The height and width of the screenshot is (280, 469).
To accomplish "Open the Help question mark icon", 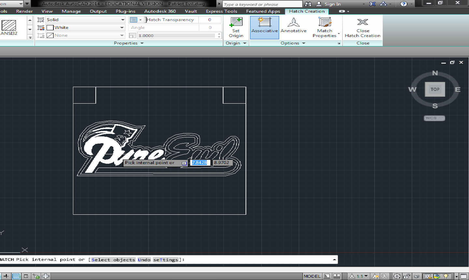I will 404,4.
